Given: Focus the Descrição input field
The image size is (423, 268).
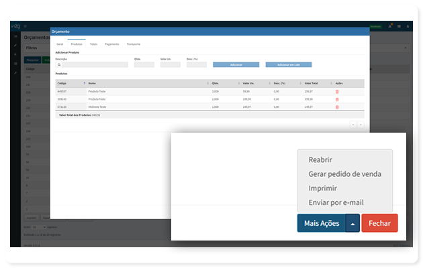Looking at the screenshot, I should (95, 65).
